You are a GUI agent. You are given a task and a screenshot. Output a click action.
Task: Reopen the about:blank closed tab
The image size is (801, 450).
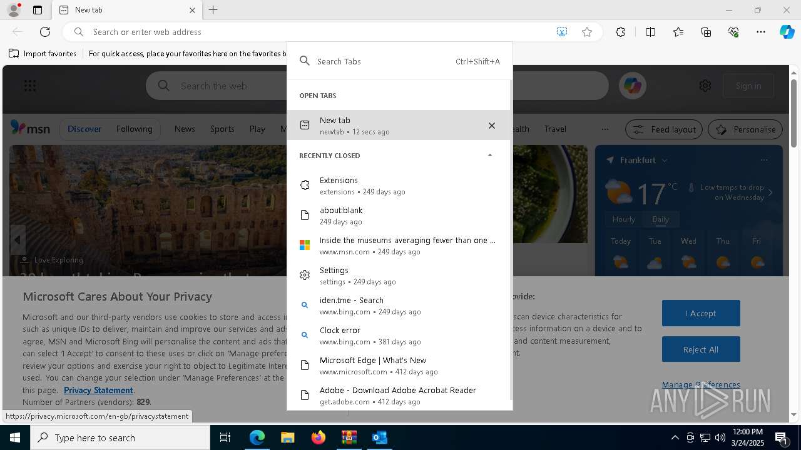(x=399, y=216)
